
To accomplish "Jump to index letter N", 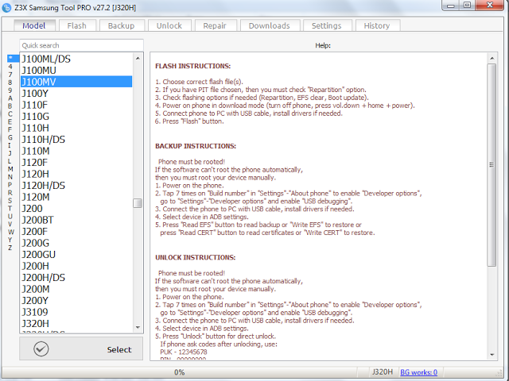I will [x=10, y=177].
